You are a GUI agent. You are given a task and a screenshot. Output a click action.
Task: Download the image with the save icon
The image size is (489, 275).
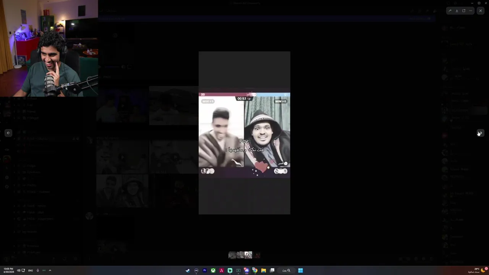coord(457,11)
